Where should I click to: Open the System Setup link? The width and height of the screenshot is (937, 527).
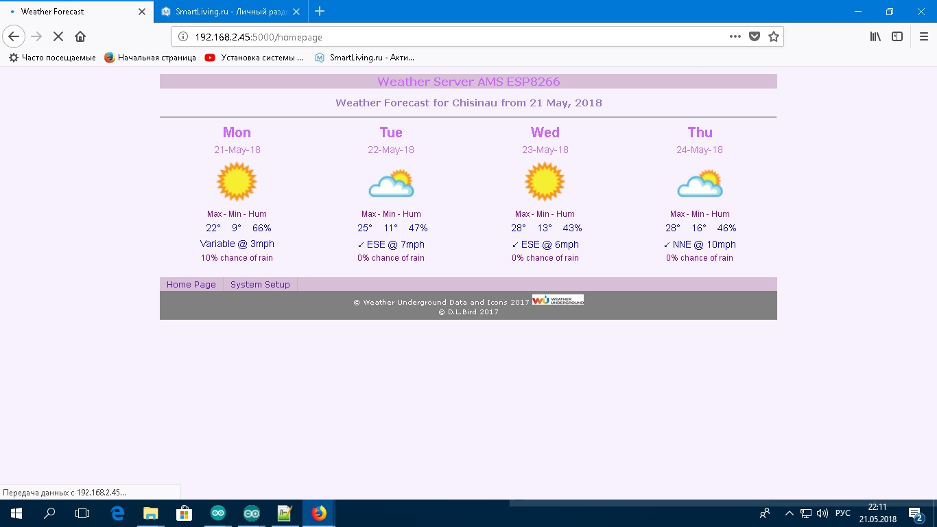coord(260,284)
